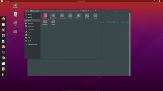Image resolution: width=163 pixels, height=91 pixels.
Task: Select Starred in the Files sidebar
Action: [x=32, y=17]
